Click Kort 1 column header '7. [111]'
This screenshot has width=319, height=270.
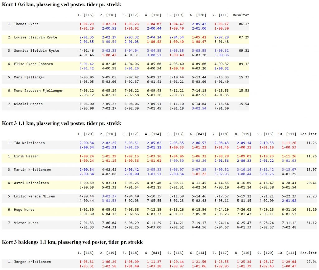click(x=221, y=15)
